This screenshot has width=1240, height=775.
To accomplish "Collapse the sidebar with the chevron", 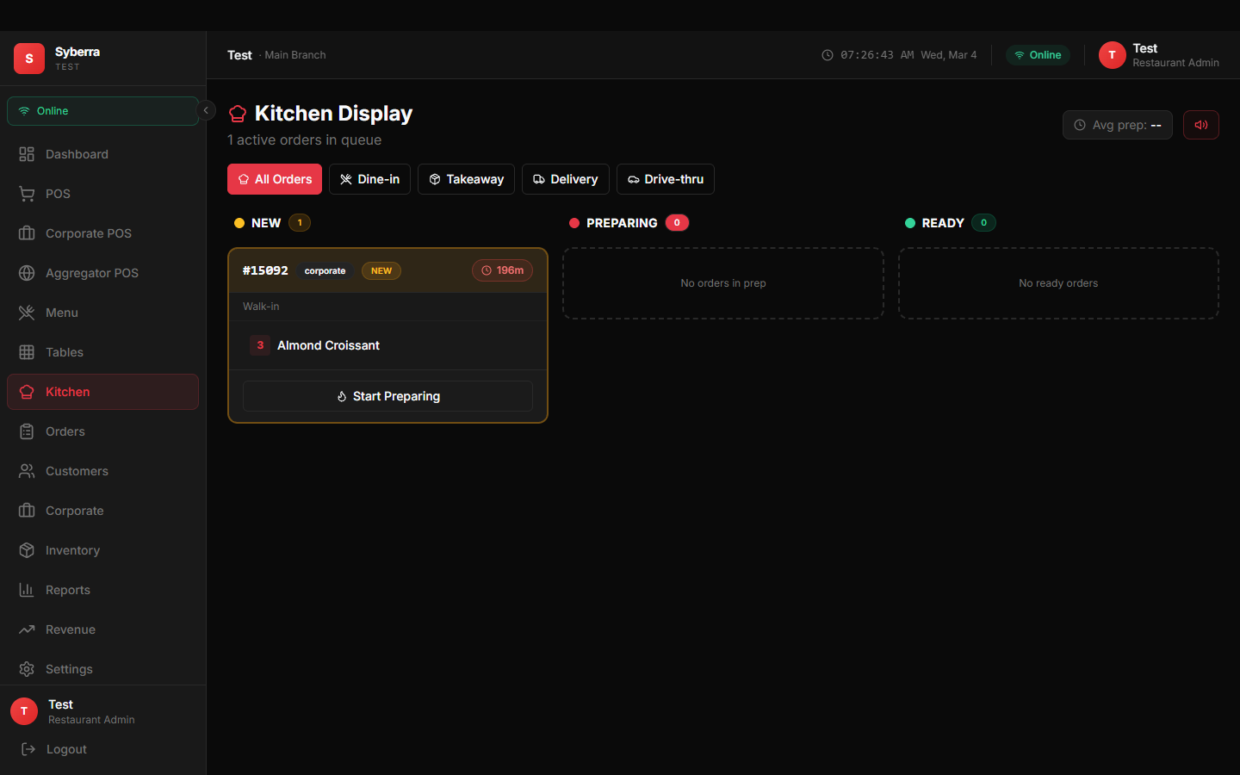I will 206,110.
